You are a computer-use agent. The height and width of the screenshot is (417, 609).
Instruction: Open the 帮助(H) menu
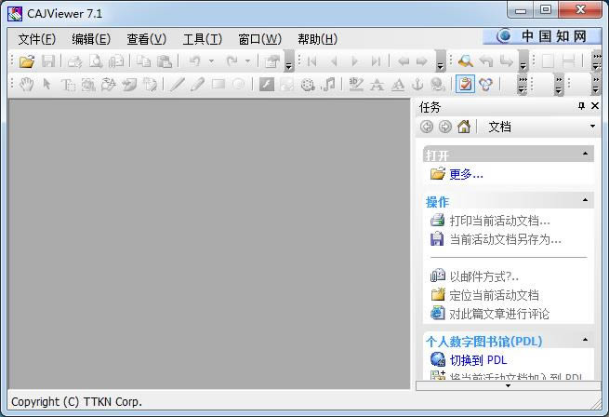pyautogui.click(x=317, y=39)
